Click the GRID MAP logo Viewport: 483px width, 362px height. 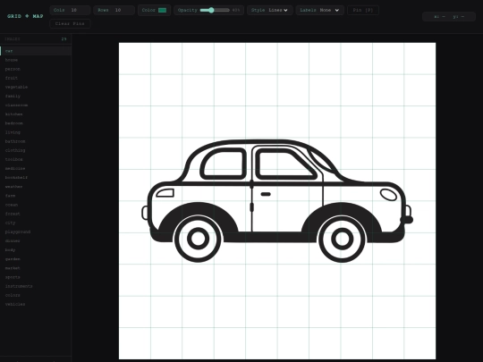25,16
